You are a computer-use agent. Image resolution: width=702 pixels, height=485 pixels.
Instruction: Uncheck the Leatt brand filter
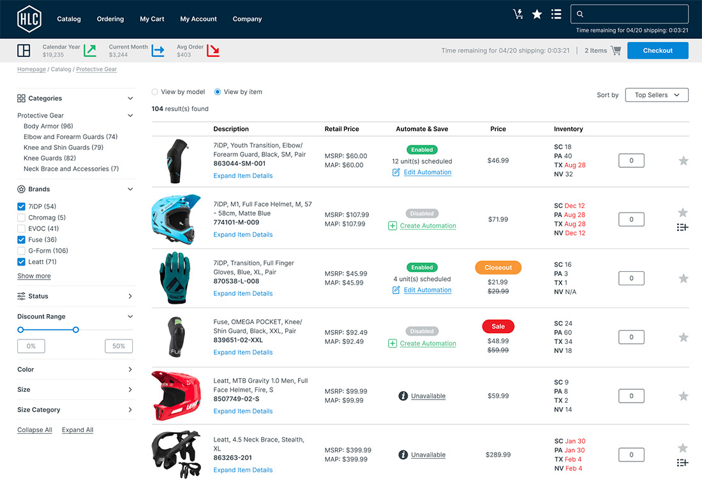click(21, 262)
